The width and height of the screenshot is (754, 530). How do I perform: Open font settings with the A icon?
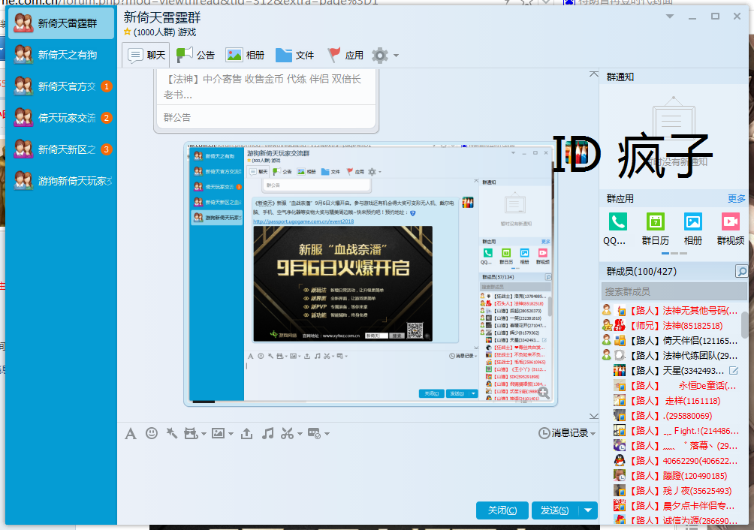click(131, 433)
